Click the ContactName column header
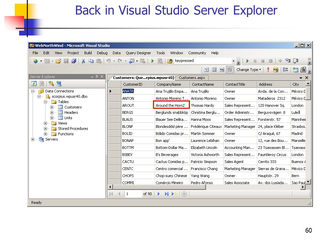 click(x=207, y=84)
